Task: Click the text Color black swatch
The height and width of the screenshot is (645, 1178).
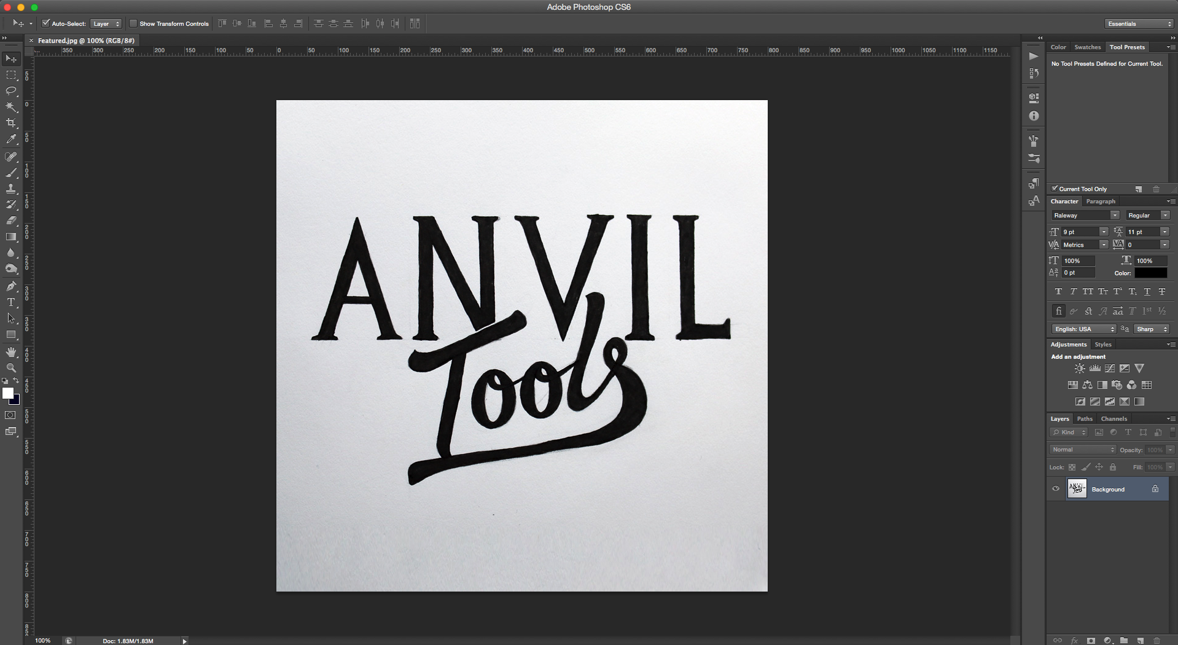Action: (1150, 273)
